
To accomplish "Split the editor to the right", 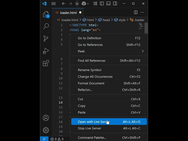I will [136, 12].
